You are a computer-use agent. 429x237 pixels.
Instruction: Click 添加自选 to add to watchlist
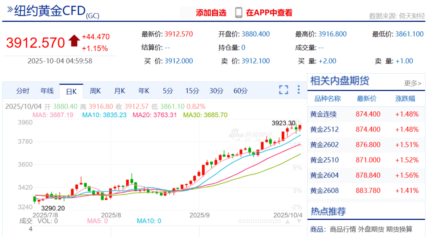coord(211,13)
